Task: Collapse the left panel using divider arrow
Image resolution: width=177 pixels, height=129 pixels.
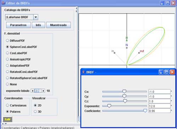Action: click(x=76, y=8)
